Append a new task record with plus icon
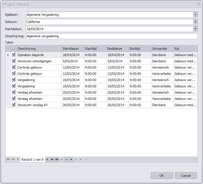 [x=61, y=160]
